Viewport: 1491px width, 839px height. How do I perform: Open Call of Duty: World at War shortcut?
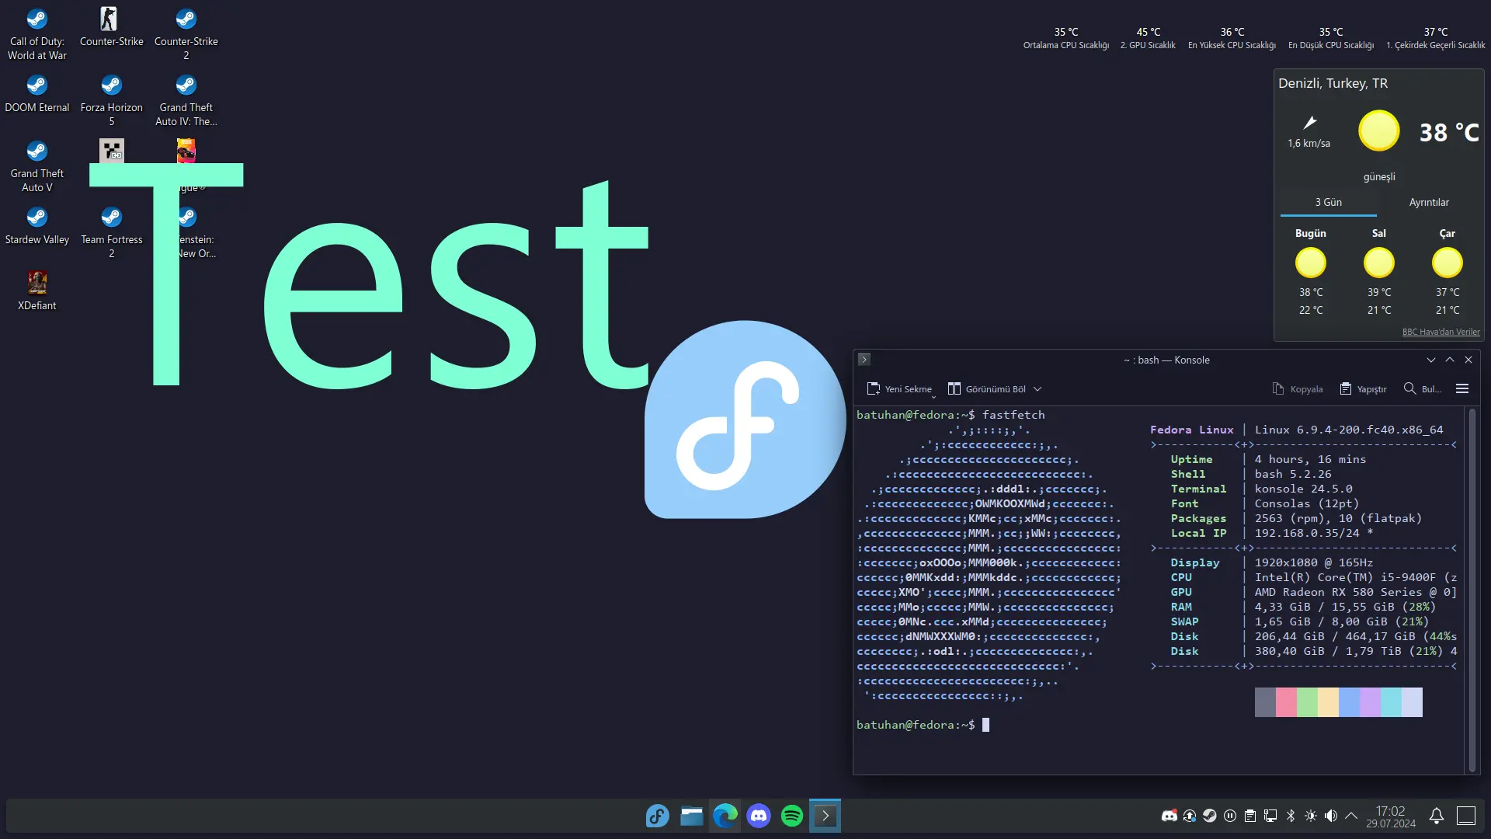point(37,34)
